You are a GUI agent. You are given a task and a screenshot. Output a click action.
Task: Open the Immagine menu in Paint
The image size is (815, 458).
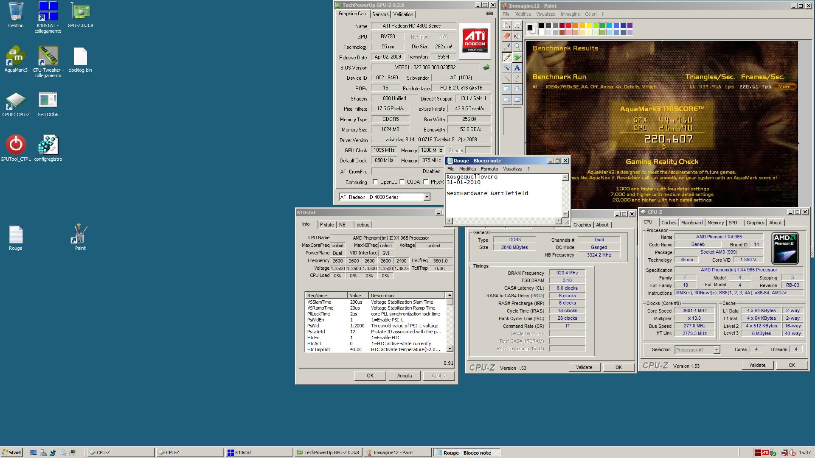570,14
